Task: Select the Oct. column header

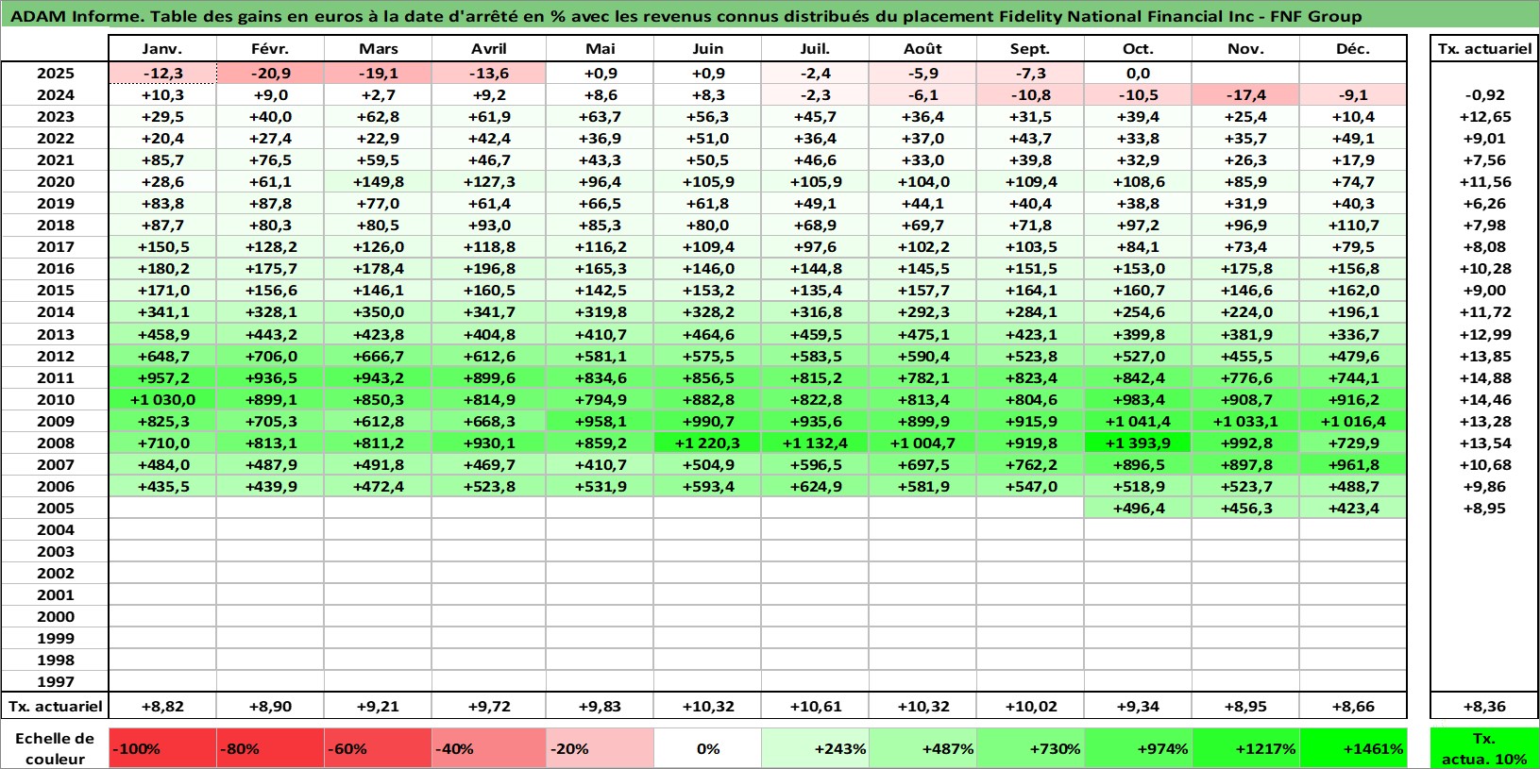Action: (x=1138, y=49)
